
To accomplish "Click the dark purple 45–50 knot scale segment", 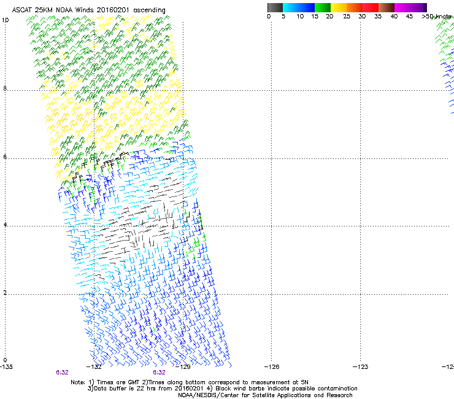I will pyautogui.click(x=418, y=7).
